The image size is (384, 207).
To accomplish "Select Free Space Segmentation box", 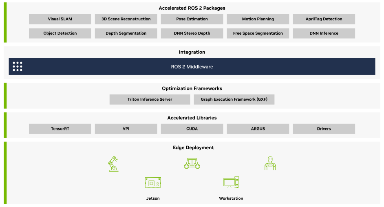I will click(258, 33).
